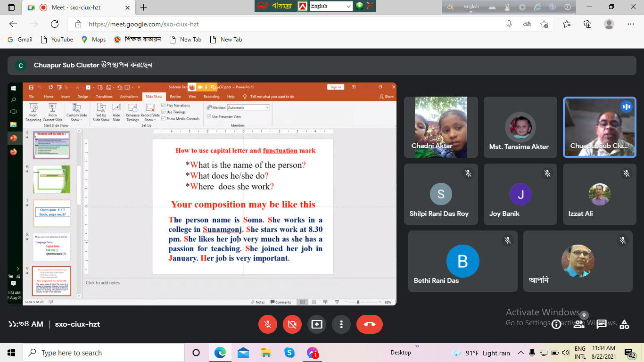Toggle Show Media Controls checkbox
The height and width of the screenshot is (362, 644).
point(164,118)
